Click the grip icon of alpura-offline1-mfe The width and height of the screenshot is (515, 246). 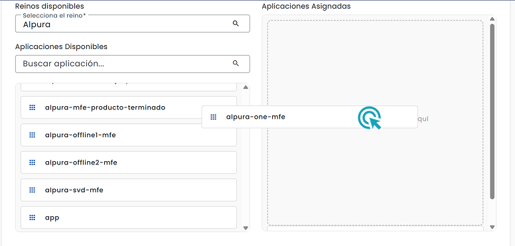tap(32, 135)
